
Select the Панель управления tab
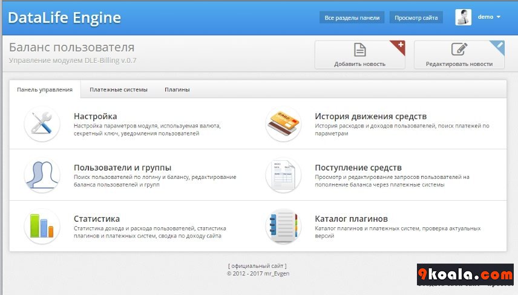click(45, 89)
